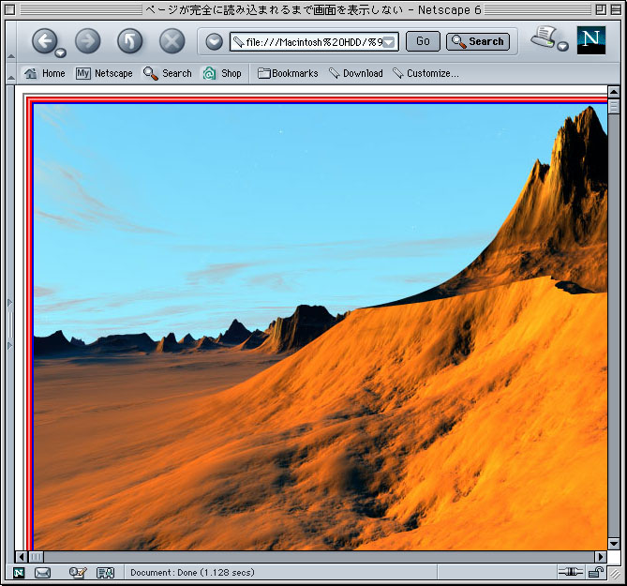Click the Search button beside Go
The width and height of the screenshot is (627, 586).
point(478,41)
